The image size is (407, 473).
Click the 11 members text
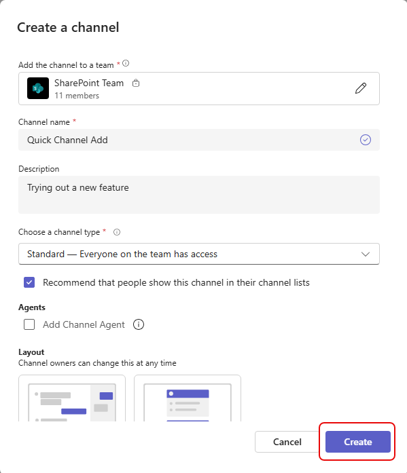pyautogui.click(x=77, y=96)
